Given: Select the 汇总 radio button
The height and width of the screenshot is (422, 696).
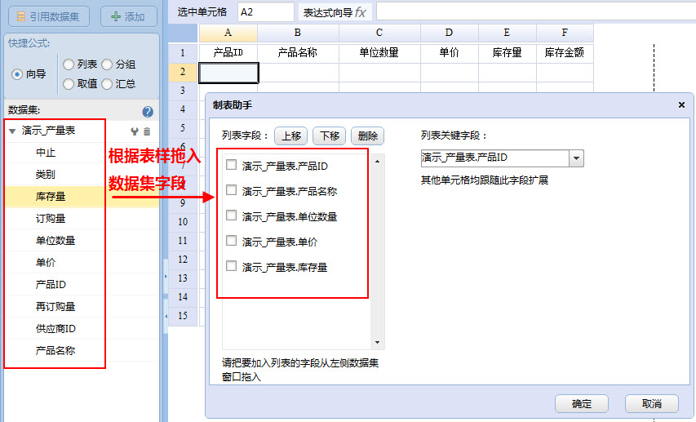Looking at the screenshot, I should coord(107,84).
